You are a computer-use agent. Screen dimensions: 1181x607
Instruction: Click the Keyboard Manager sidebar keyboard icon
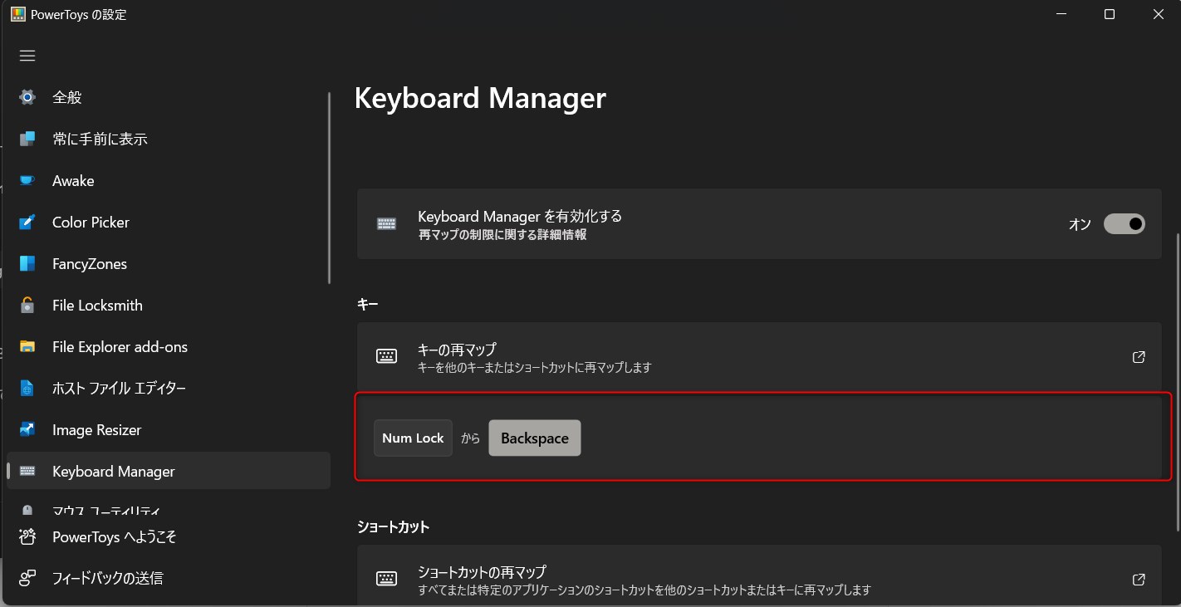27,471
